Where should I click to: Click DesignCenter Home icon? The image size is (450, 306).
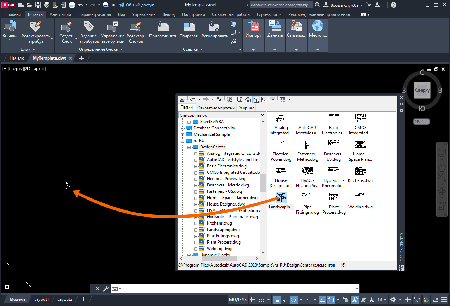[248, 99]
